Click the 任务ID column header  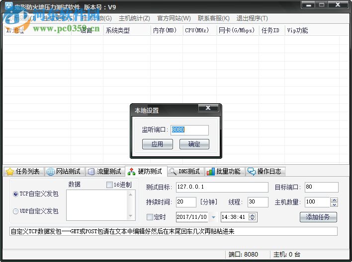272,30
